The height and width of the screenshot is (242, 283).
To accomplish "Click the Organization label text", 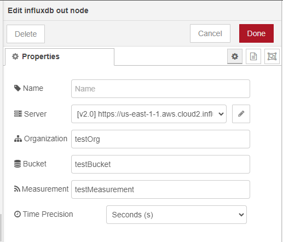I will tap(45, 139).
